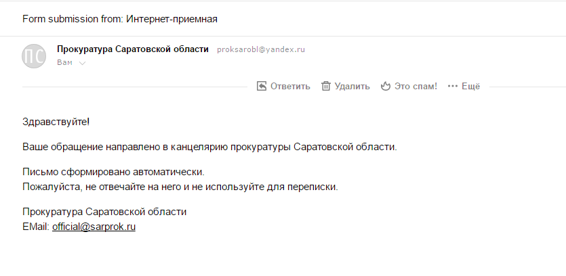Click the reply arrow icon
The width and height of the screenshot is (566, 276).
[262, 86]
